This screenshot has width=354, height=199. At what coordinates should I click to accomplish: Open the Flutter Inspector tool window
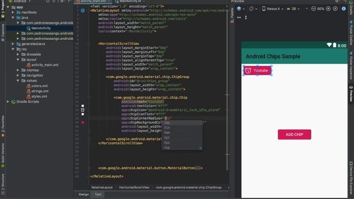point(351,65)
